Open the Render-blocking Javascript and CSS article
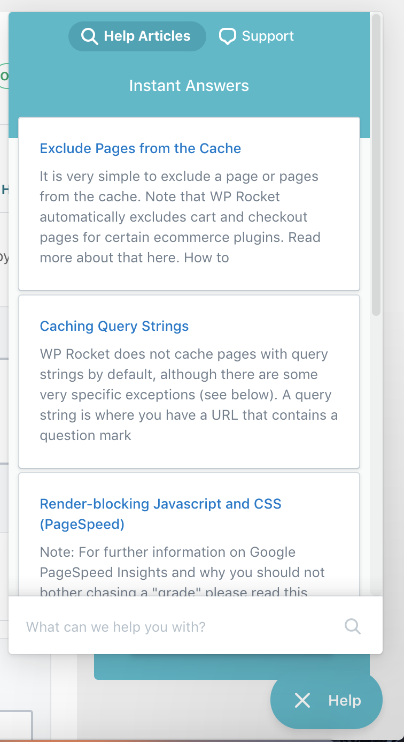404x742 pixels. (160, 513)
